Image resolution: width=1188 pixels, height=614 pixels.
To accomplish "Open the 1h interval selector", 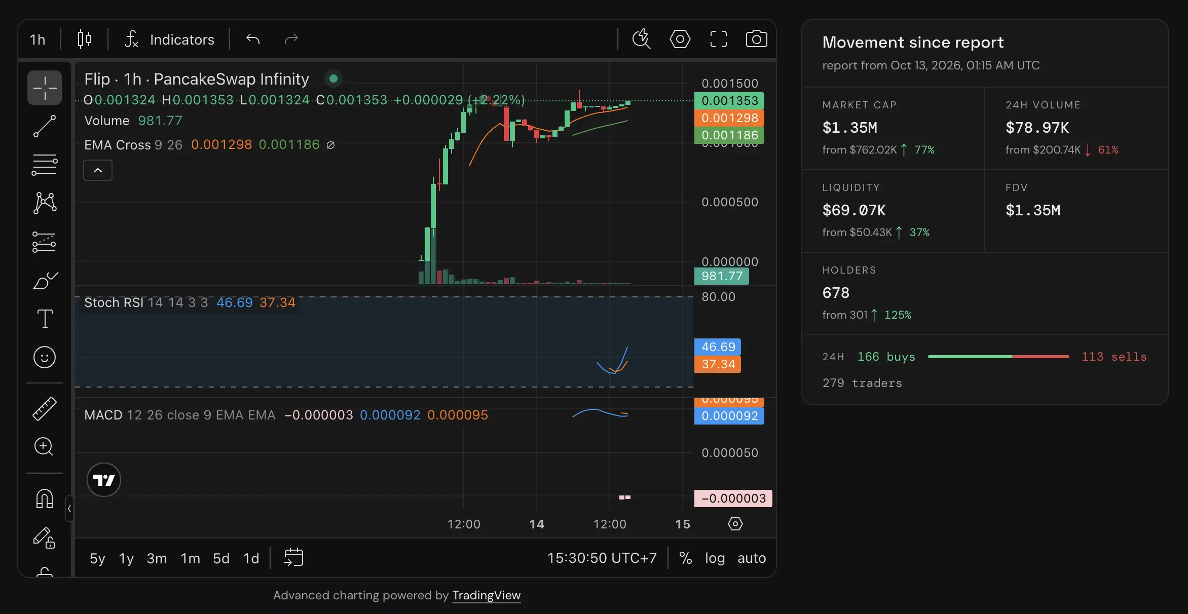I will coord(38,39).
